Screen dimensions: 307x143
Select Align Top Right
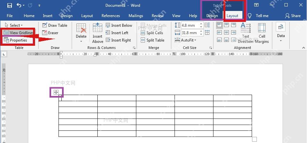coord(234,25)
